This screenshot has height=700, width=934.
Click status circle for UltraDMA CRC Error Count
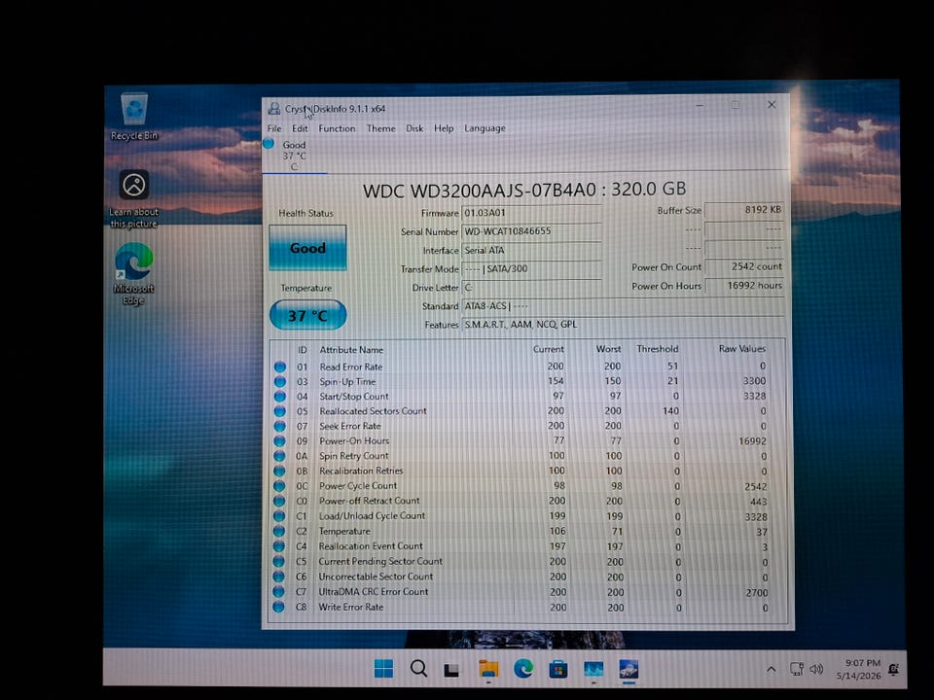pos(279,592)
